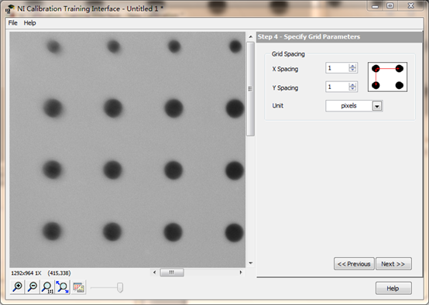Screen dimensions: 429x305
Task: Click the image vertical scrollbar down arrow
Action: (x=251, y=263)
